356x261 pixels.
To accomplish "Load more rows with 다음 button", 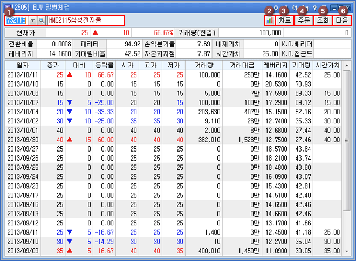I will pyautogui.click(x=343, y=20).
